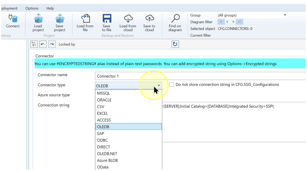Select Load from cloud

pyautogui.click(x=128, y=23)
